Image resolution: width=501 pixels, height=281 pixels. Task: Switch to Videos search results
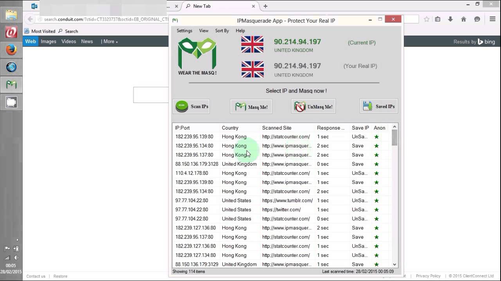(68, 41)
